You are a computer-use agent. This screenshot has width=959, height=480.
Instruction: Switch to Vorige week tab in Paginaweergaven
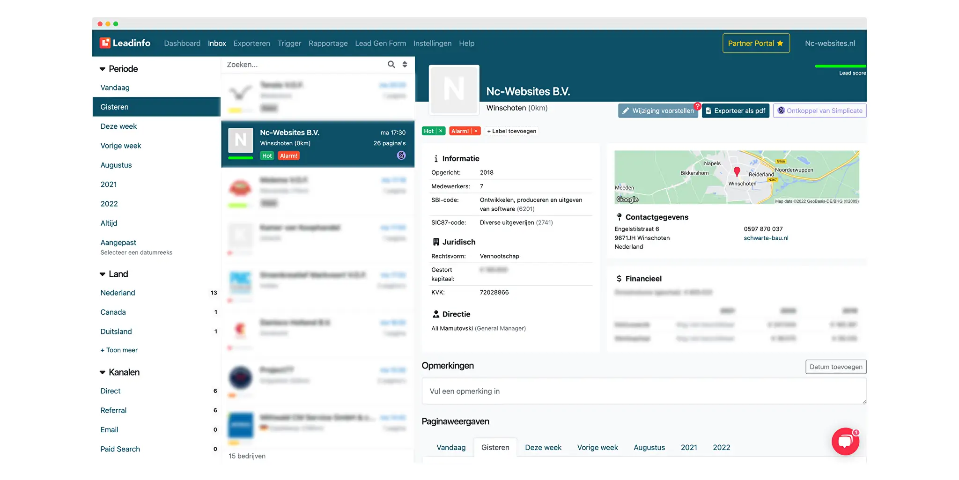[x=598, y=447]
